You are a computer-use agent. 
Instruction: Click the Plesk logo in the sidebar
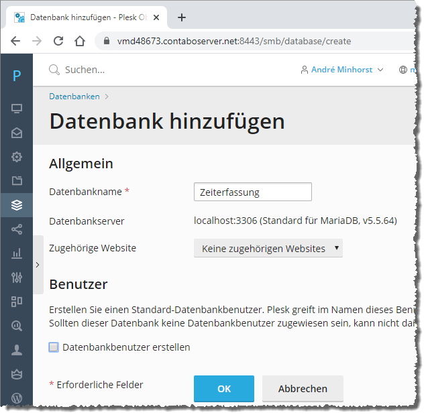click(17, 76)
